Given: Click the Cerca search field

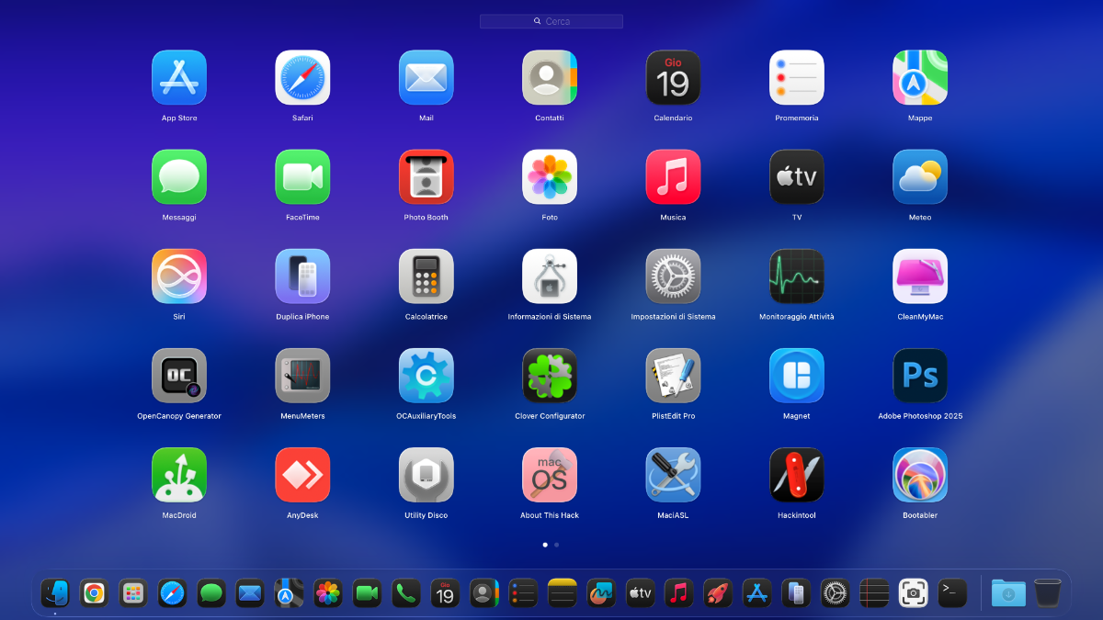Looking at the screenshot, I should [551, 21].
